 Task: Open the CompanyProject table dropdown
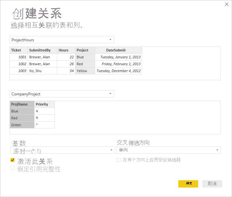click(x=62, y=94)
